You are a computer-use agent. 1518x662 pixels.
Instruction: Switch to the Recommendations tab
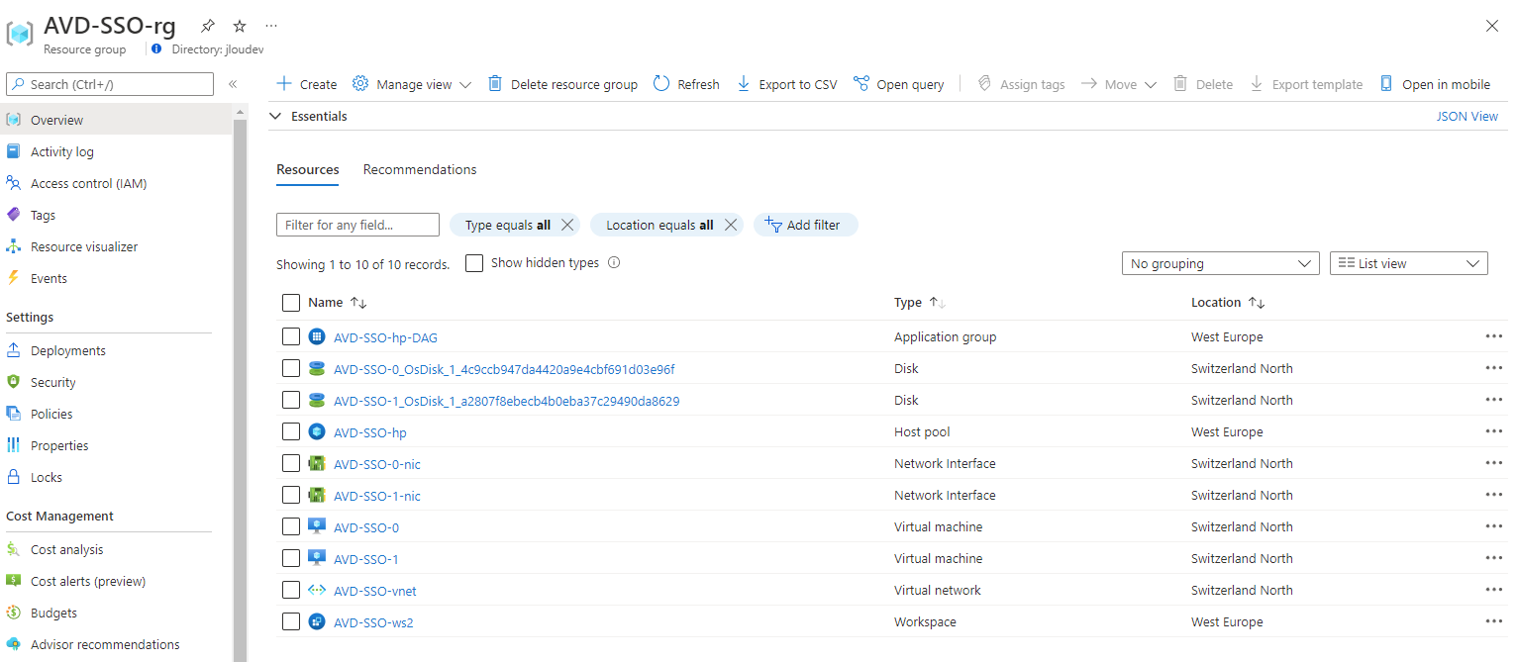[x=420, y=169]
